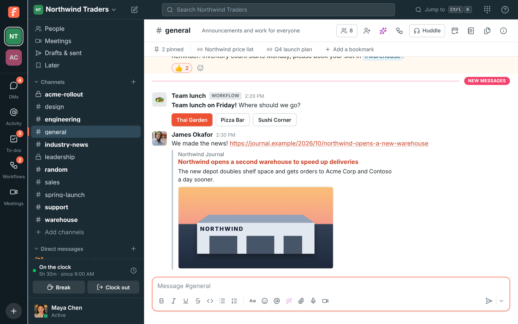Toggle strikethrough formatting in composer

point(198,301)
